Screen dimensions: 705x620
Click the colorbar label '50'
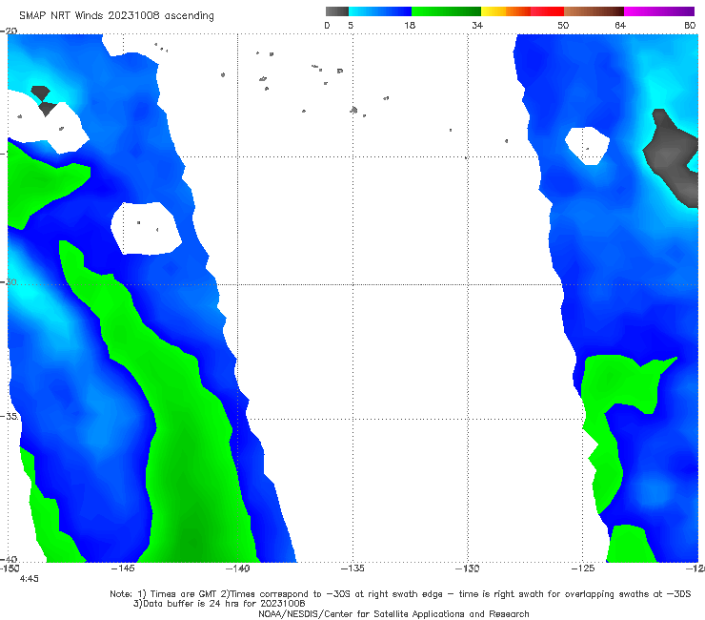(563, 26)
